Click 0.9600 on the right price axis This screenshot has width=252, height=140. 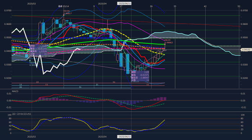[244, 24]
